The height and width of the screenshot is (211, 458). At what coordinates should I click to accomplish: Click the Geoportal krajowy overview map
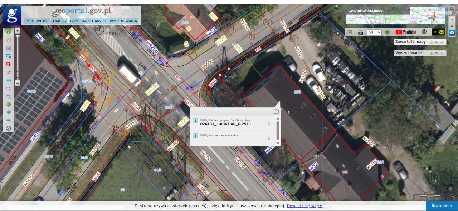click(x=395, y=15)
